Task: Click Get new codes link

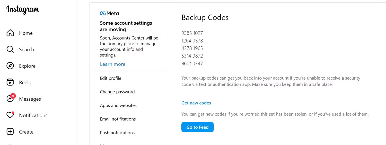Action: tap(196, 103)
